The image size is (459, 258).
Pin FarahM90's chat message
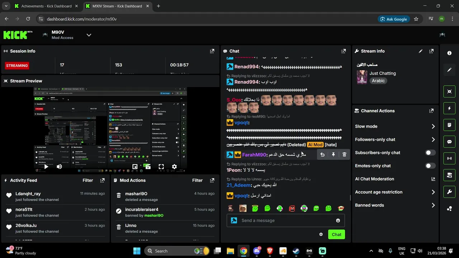[333, 154]
